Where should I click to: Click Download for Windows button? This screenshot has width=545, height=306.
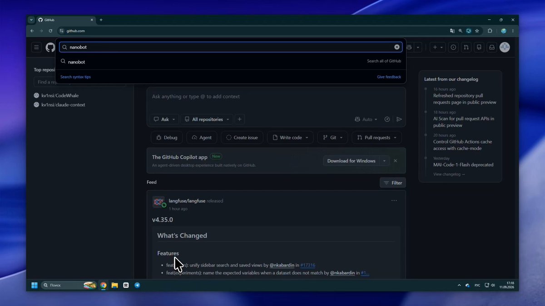[x=351, y=161]
